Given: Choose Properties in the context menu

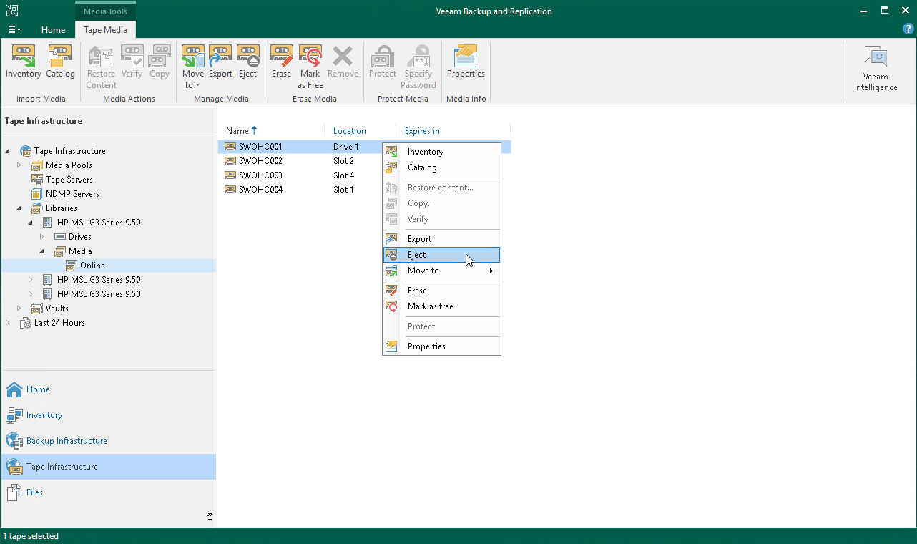Looking at the screenshot, I should [x=441, y=346].
